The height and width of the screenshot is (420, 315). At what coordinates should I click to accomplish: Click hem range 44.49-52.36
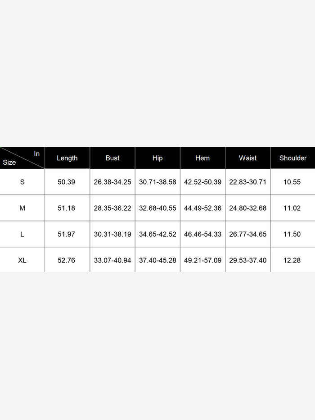click(202, 208)
